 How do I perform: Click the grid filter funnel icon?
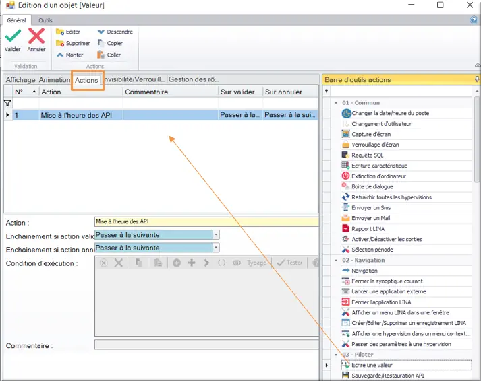7,104
